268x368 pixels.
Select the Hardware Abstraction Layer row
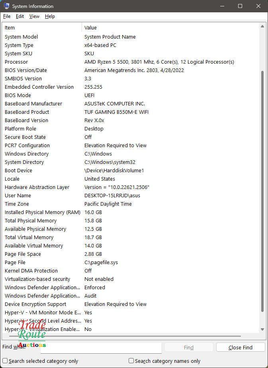tap(131, 187)
